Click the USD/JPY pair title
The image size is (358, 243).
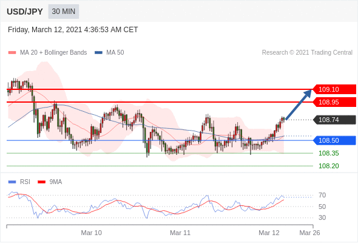point(25,12)
